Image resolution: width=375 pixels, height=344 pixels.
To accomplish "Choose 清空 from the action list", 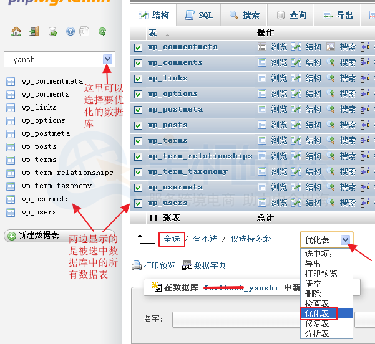I will 326,284.
